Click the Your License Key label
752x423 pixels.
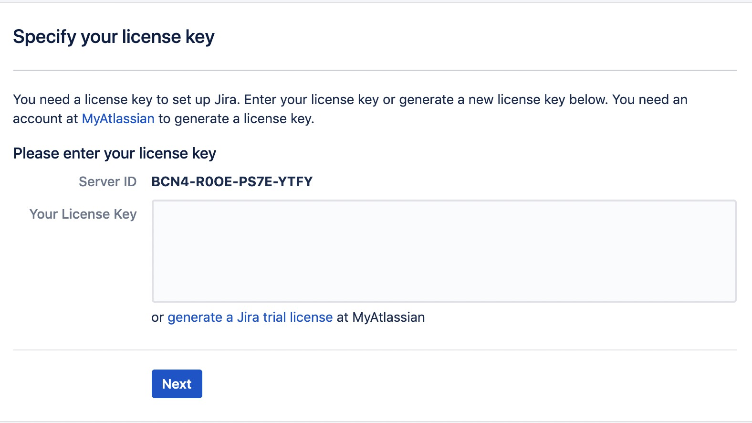[83, 214]
